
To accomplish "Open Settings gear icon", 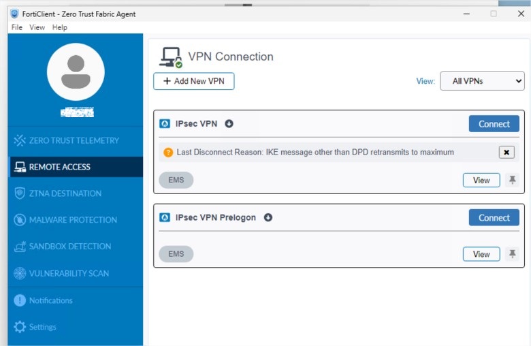I will [20, 327].
